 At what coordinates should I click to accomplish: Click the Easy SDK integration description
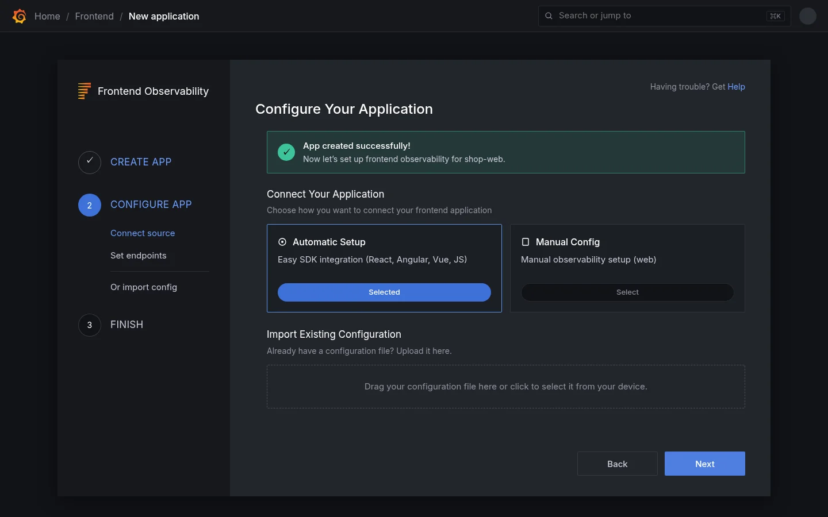[x=372, y=260]
